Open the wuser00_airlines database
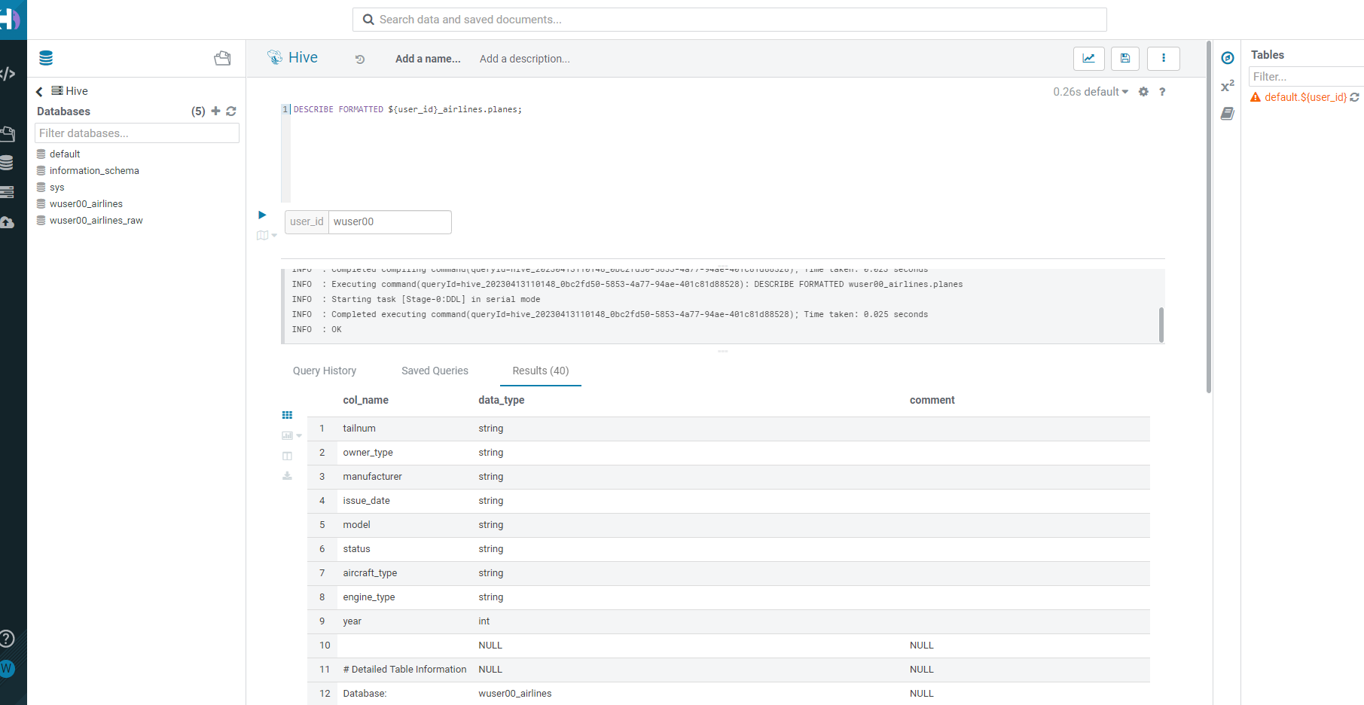1364x705 pixels. pos(86,204)
